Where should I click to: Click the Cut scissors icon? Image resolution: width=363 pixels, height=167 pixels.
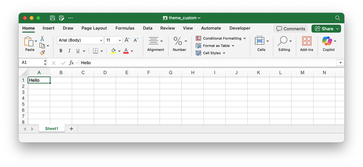(42, 39)
